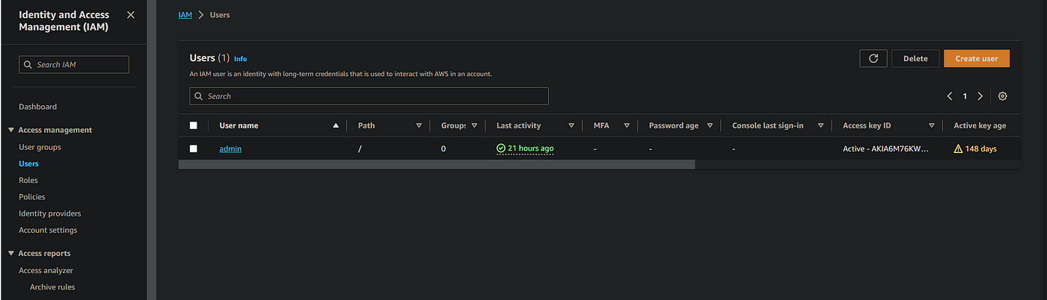Click the horizontal table scrollbar
This screenshot has height=300, width=1047.
437,164
